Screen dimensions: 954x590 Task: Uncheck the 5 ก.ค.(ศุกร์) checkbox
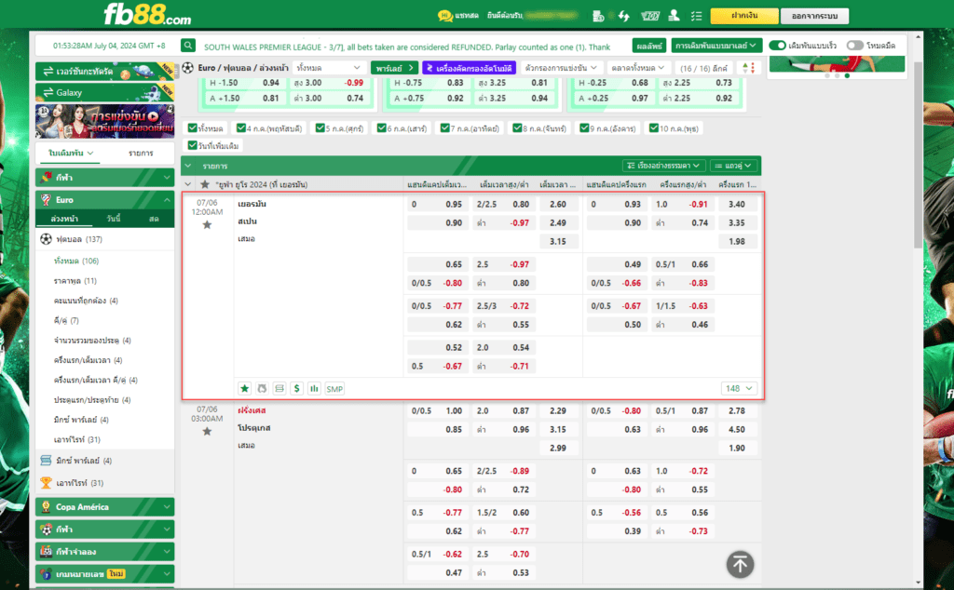pyautogui.click(x=320, y=128)
